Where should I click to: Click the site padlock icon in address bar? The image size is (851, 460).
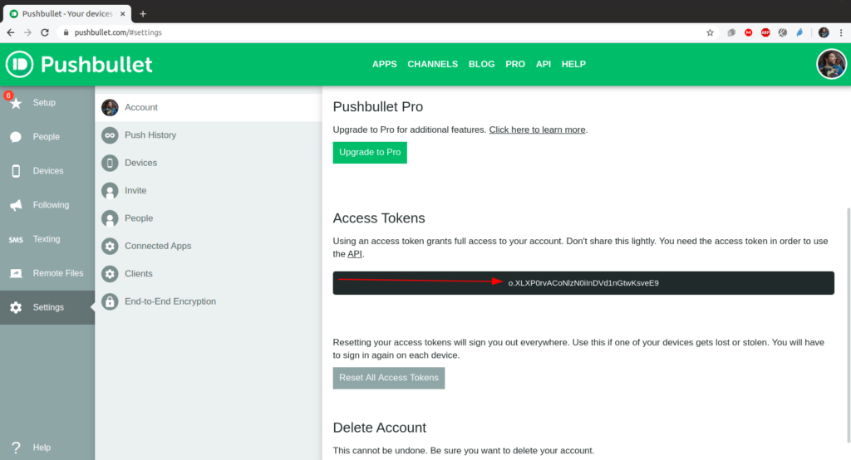pos(66,32)
